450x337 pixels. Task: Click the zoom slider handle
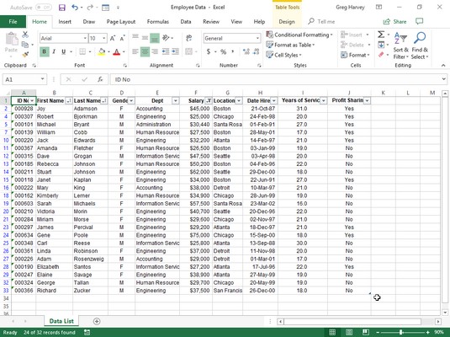tap(401, 333)
